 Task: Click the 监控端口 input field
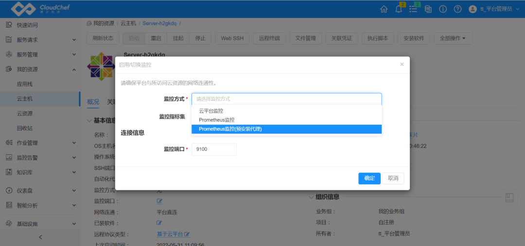point(214,149)
